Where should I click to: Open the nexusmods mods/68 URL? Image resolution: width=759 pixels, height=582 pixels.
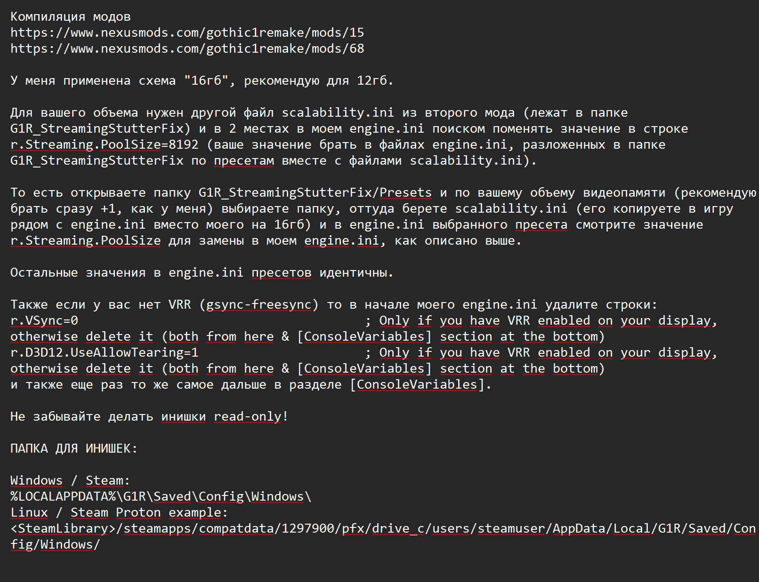(187, 48)
